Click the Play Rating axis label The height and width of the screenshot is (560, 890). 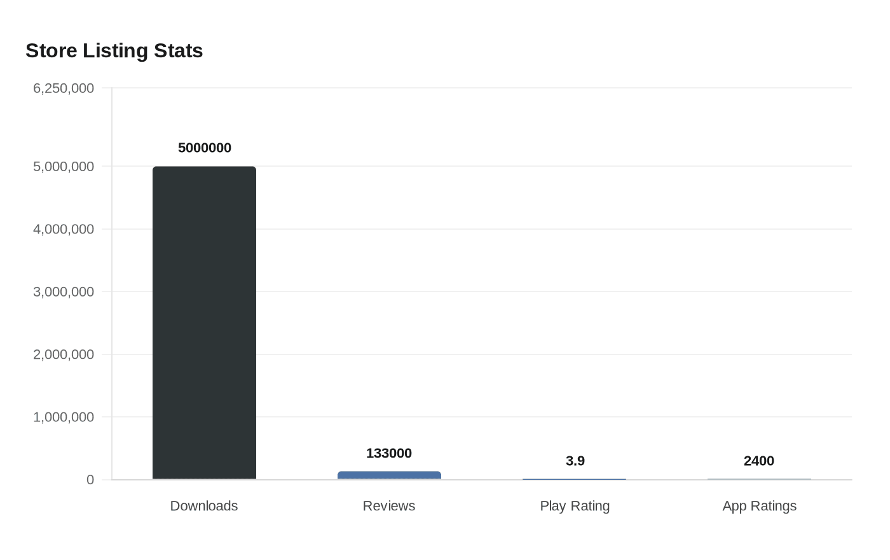click(x=574, y=506)
